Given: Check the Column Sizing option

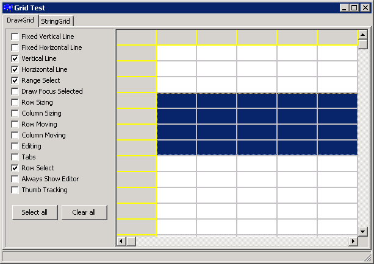Looking at the screenshot, I should click(15, 113).
